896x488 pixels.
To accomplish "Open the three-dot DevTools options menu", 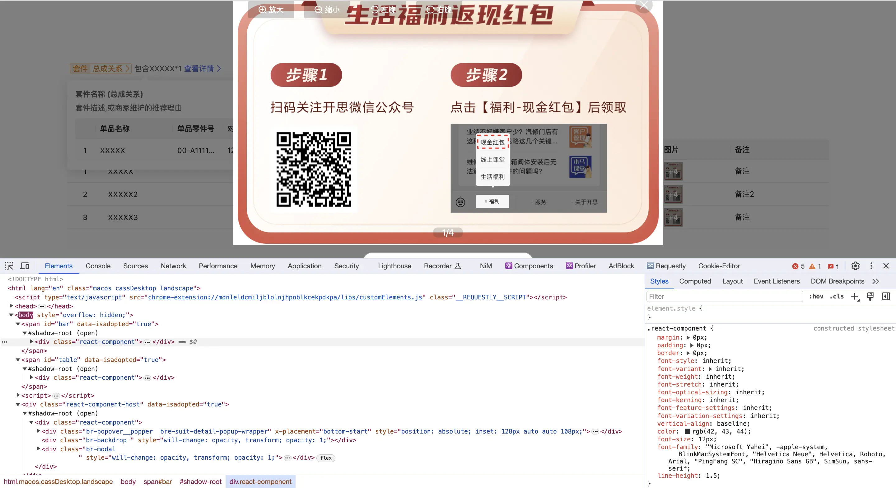I will (x=872, y=265).
